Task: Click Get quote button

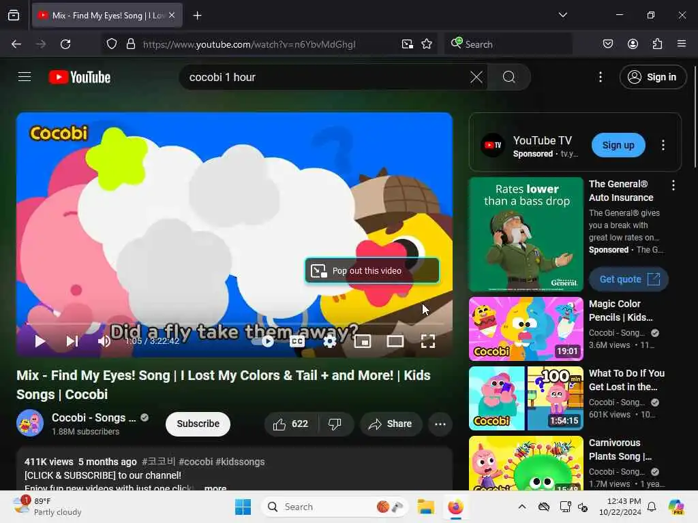Action: pos(628,279)
